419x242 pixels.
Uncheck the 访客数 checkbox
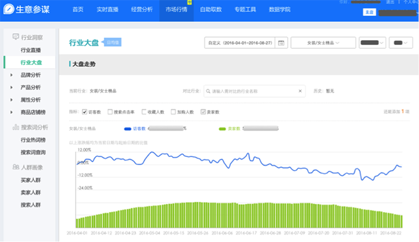84,112
